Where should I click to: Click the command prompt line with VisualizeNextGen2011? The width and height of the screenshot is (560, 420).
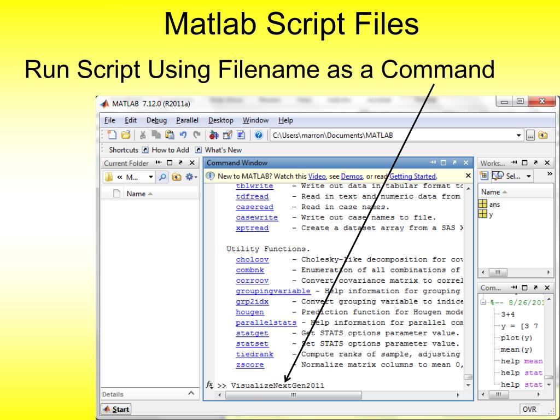277,386
